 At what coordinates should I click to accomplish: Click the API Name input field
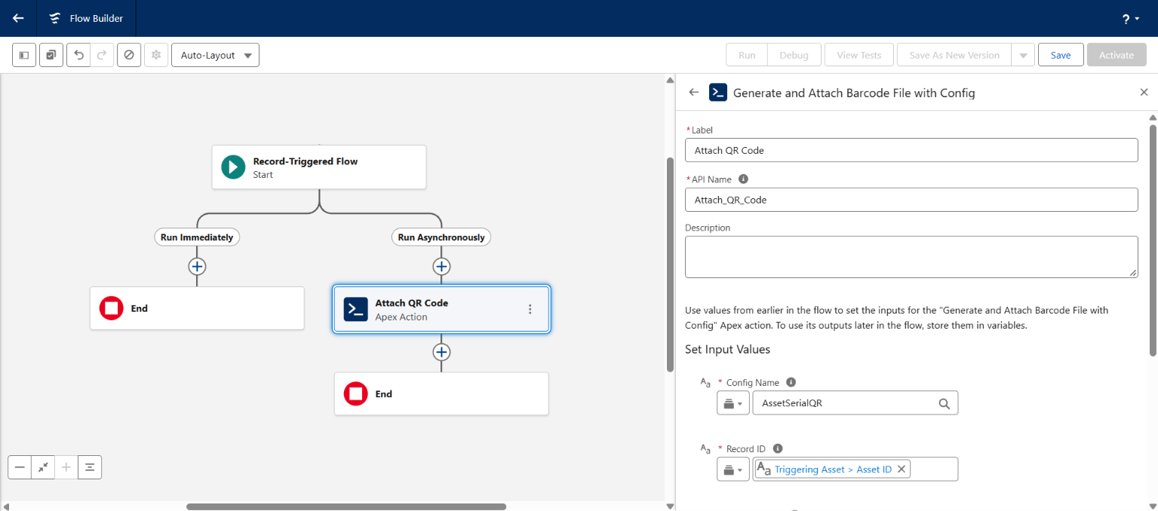(911, 200)
